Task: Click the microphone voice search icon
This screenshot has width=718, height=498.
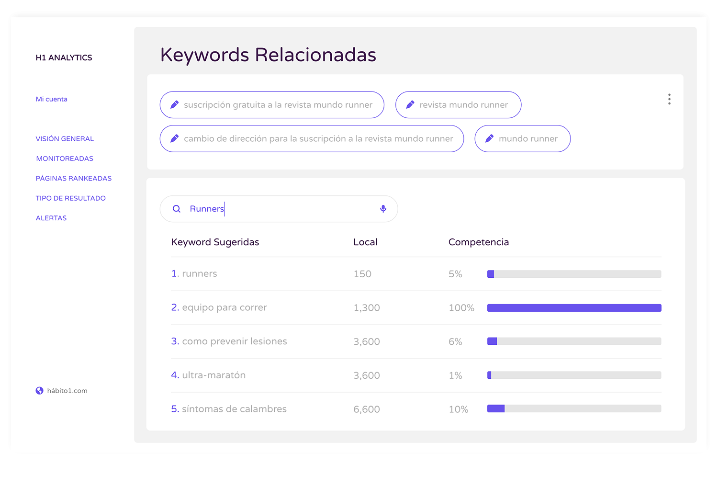Action: point(383,209)
